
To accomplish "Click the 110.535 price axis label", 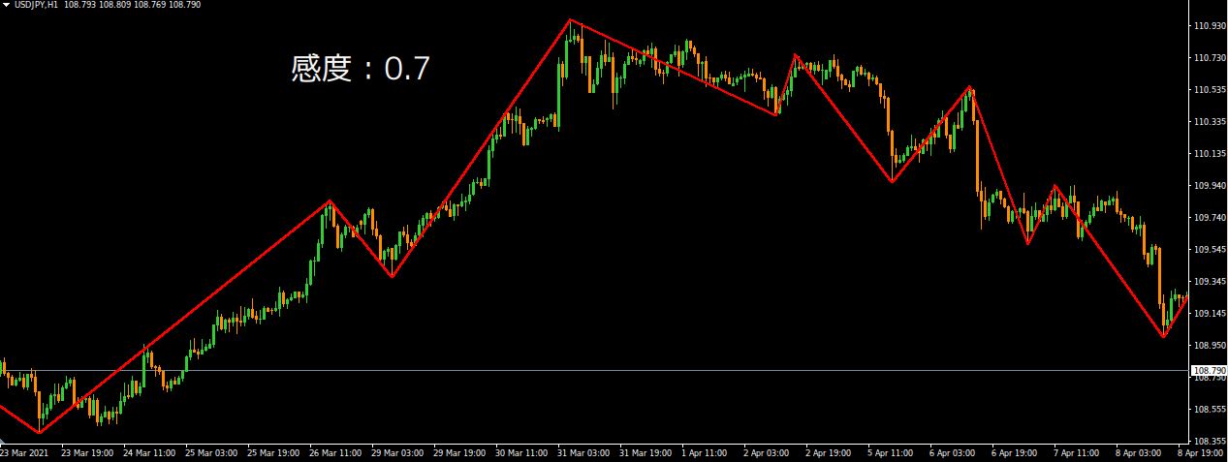I will coord(1210,90).
